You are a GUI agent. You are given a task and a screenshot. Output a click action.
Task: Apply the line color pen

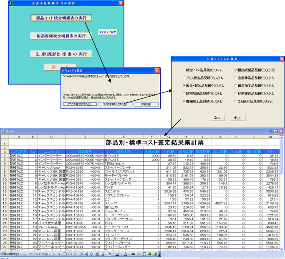[x=117, y=254]
